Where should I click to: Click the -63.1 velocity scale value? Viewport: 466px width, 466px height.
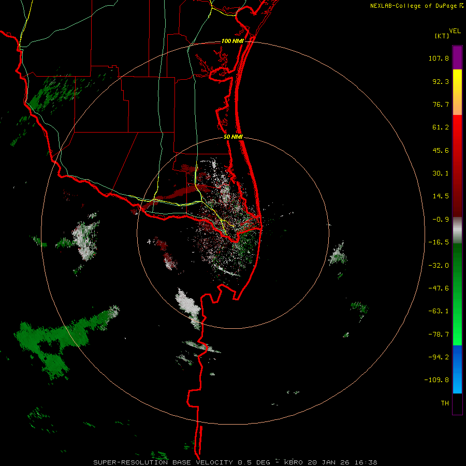pyautogui.click(x=439, y=311)
